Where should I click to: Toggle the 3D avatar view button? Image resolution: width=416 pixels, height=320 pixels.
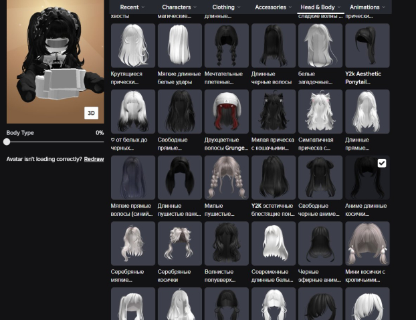91,113
